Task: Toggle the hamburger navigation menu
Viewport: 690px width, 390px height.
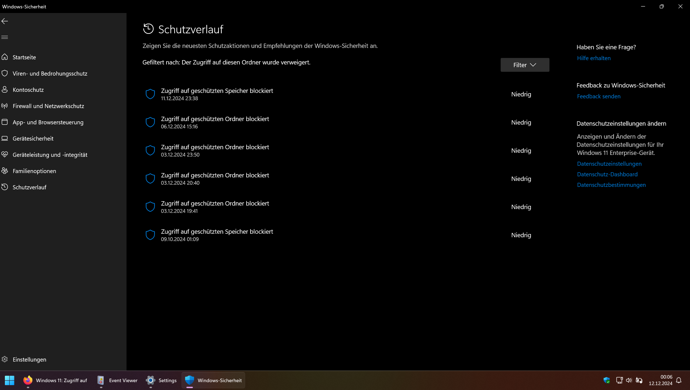Action: (x=5, y=37)
